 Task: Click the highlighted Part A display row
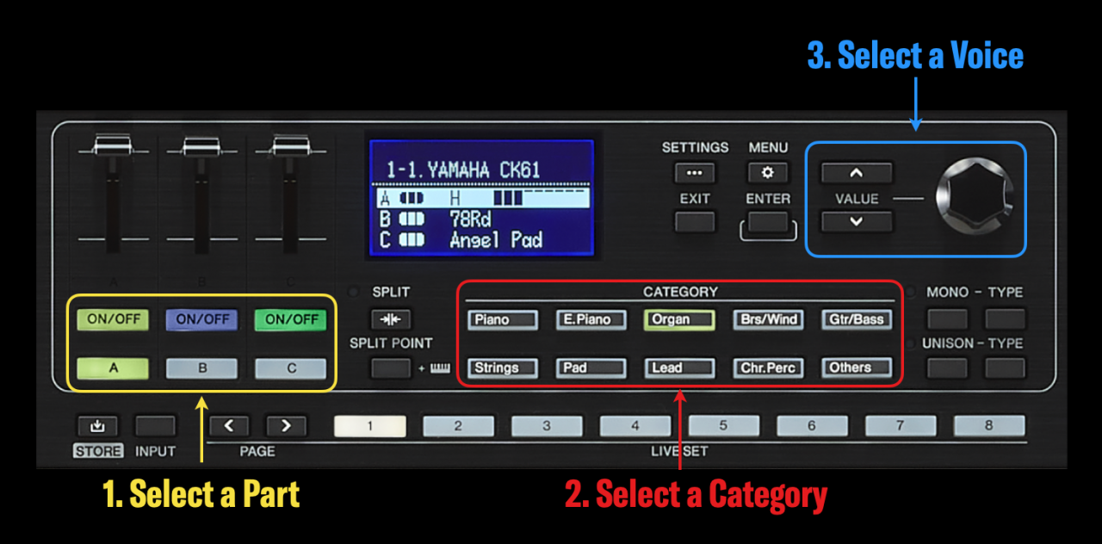(481, 198)
